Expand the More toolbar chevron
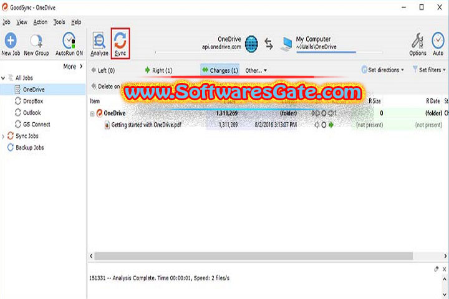The height and width of the screenshot is (299, 449). click(x=81, y=67)
